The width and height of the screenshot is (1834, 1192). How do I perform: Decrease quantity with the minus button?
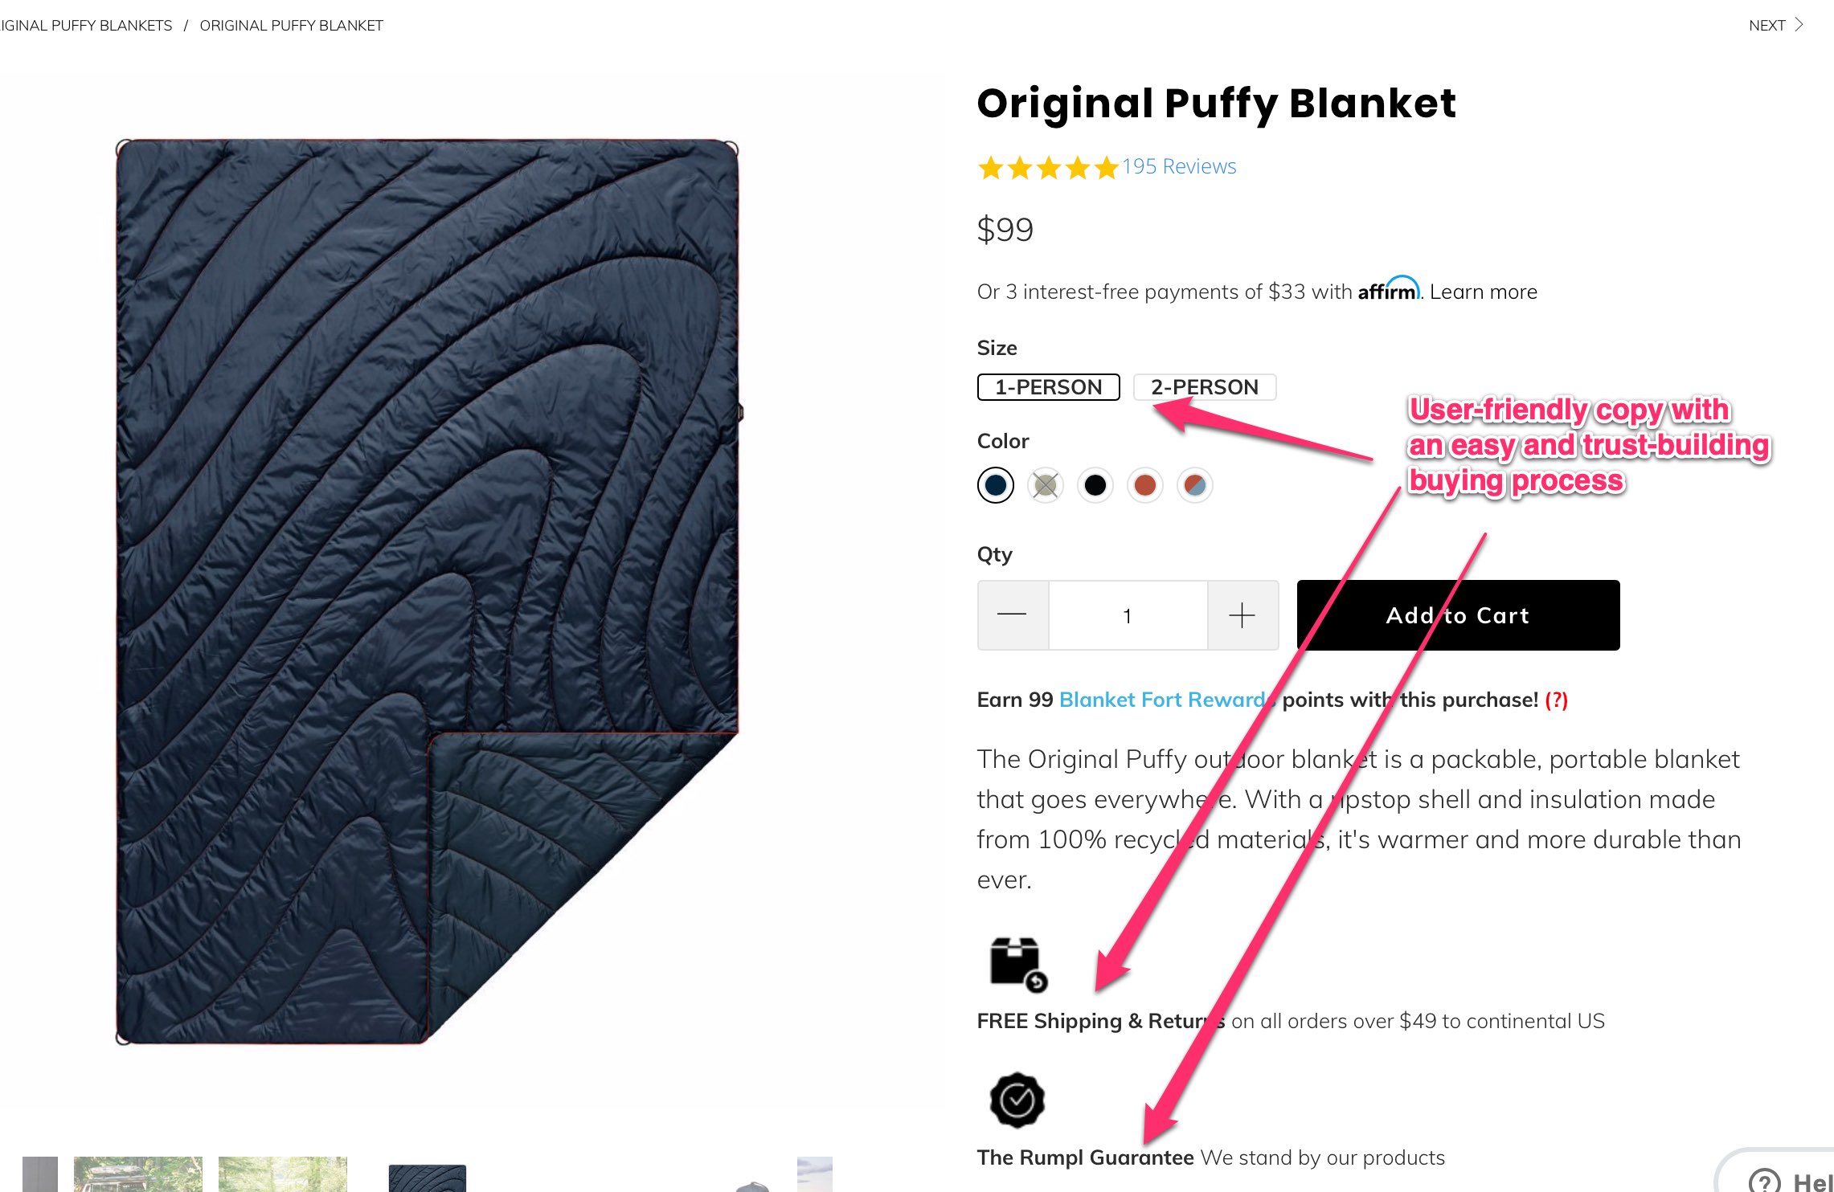1012,615
